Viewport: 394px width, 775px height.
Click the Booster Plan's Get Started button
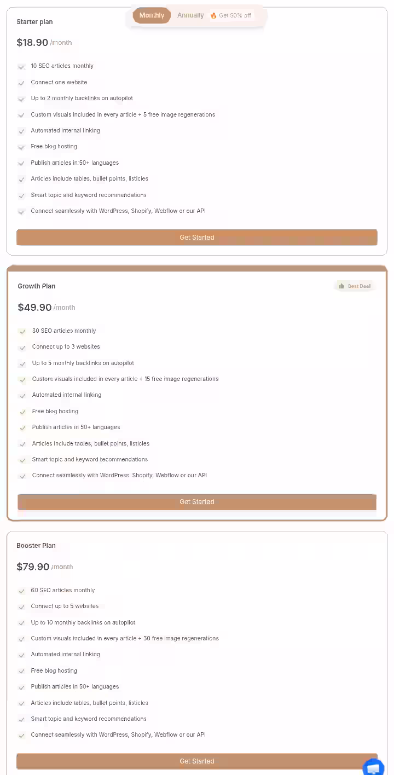tap(197, 761)
